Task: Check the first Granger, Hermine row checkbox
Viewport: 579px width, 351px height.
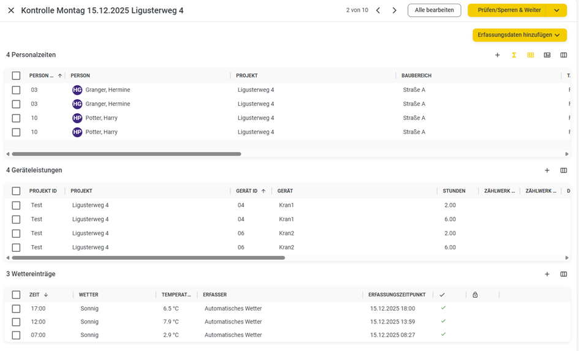Action: click(16, 90)
